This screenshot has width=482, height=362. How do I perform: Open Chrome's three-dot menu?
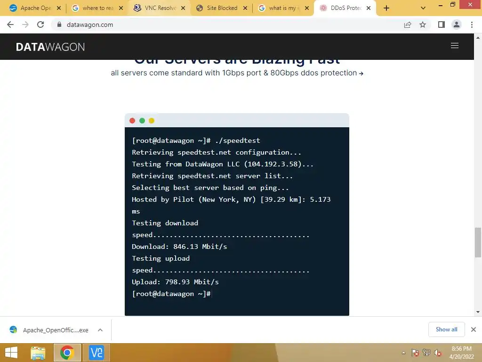coord(472,25)
